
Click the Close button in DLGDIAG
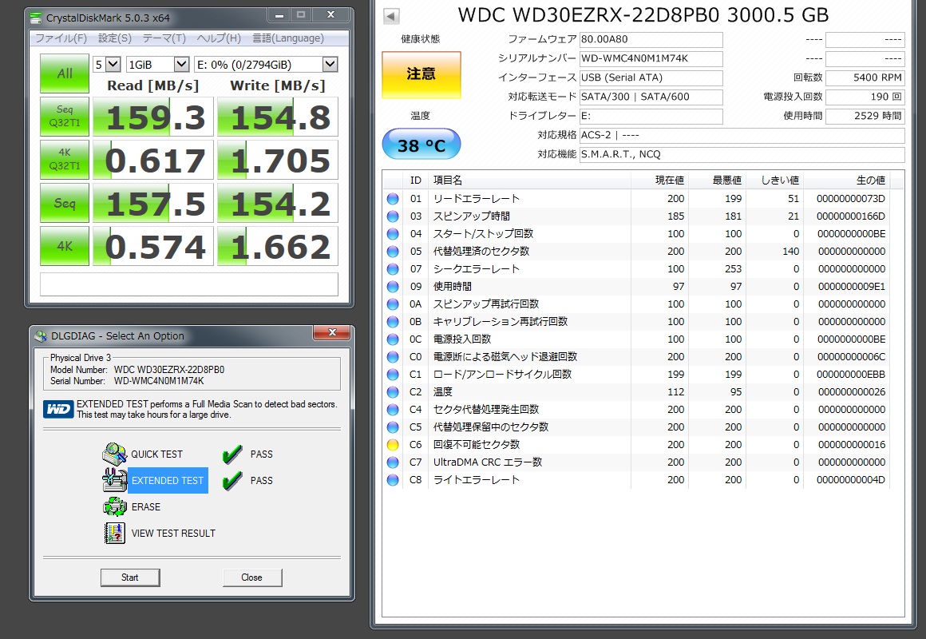252,577
